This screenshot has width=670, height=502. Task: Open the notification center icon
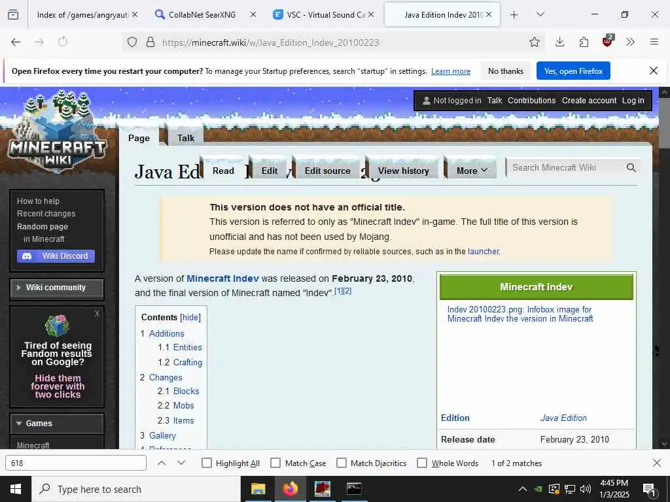[x=650, y=490]
